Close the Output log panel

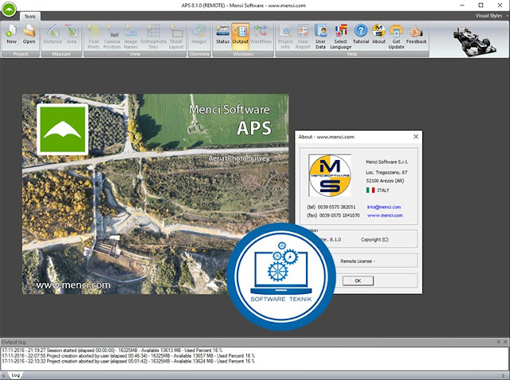[x=505, y=342]
